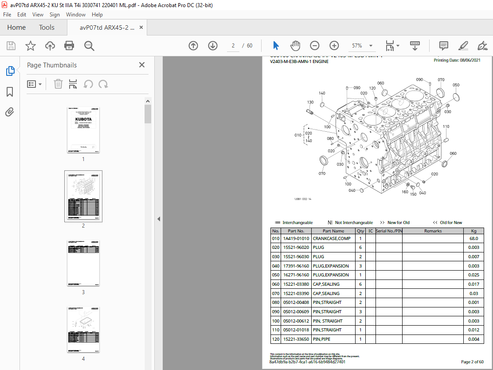Click part number 17391-96160
The image size is (493, 370).
click(296, 266)
